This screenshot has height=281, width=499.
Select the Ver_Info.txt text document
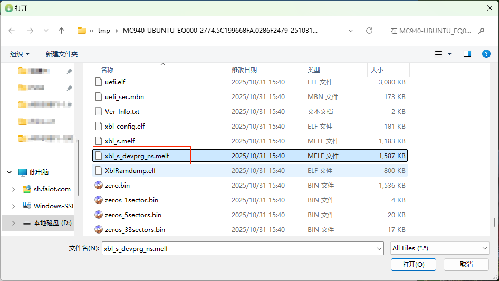click(122, 112)
